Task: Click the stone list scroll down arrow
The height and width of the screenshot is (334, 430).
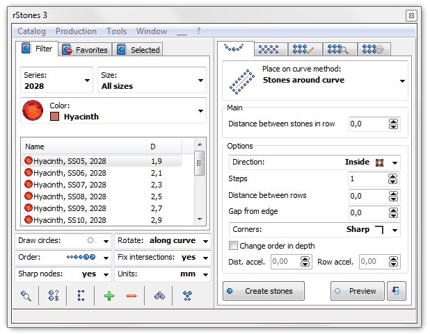Action: pyautogui.click(x=200, y=219)
